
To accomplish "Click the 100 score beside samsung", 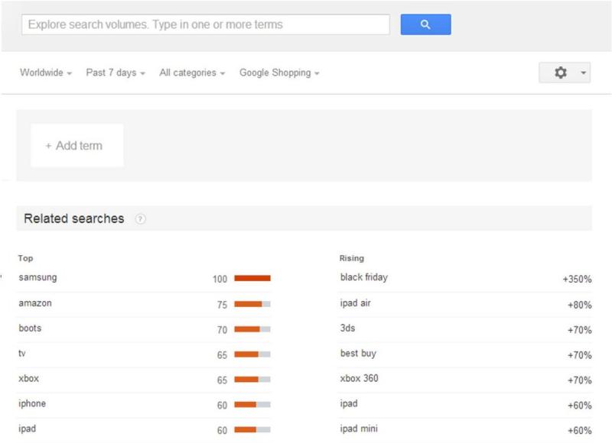I will (220, 279).
